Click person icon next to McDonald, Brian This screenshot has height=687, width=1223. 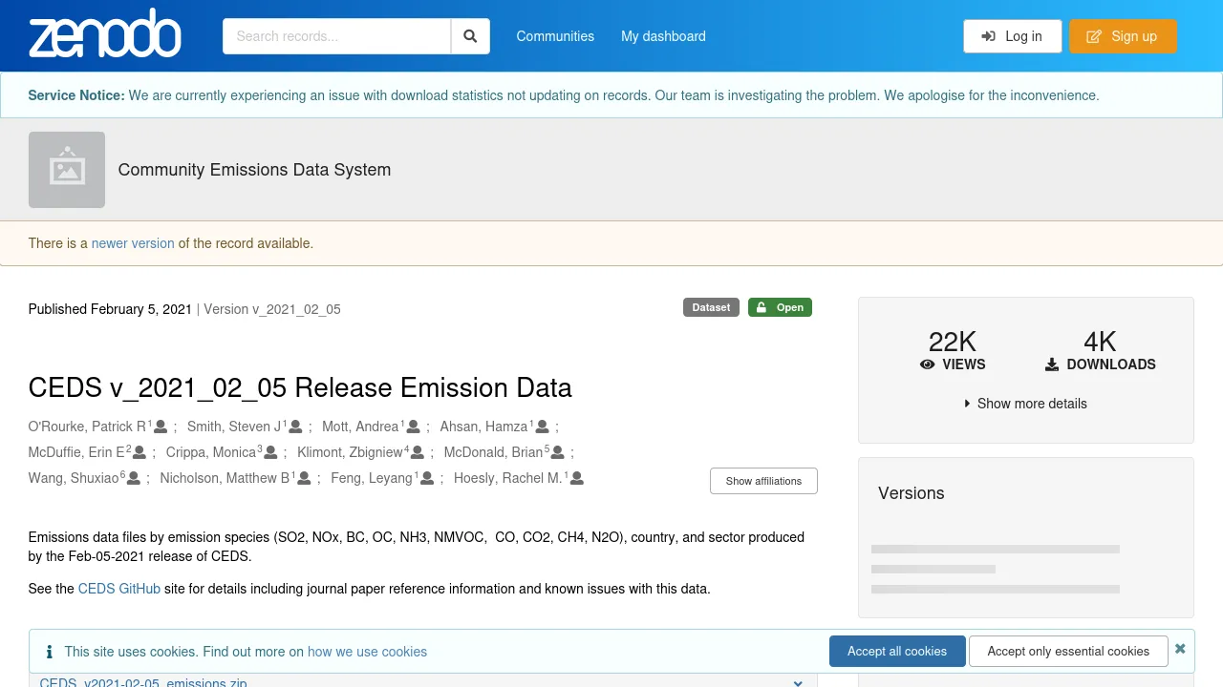(558, 452)
